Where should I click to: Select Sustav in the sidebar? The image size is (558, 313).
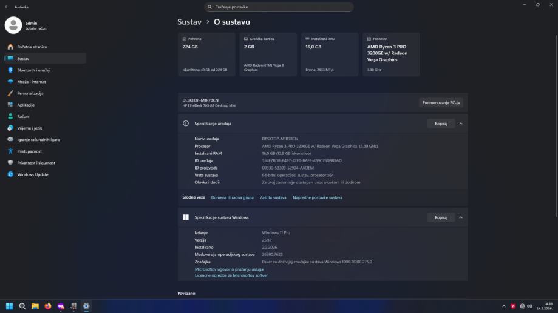(46, 59)
